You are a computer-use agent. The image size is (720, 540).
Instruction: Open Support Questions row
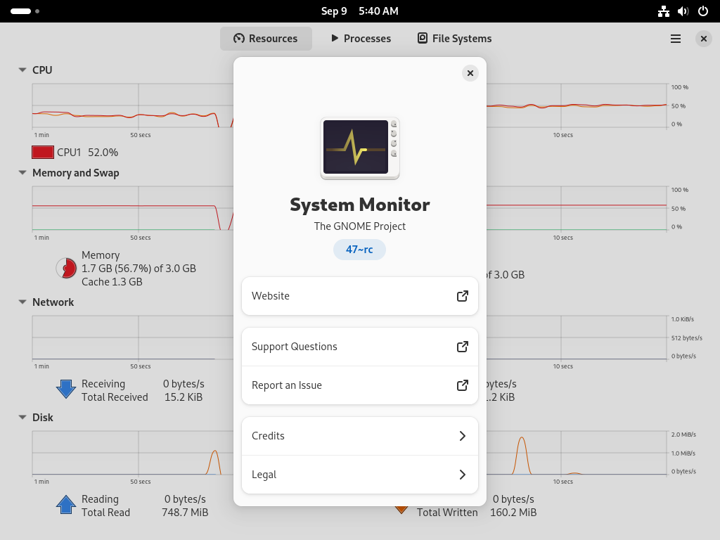pos(359,347)
